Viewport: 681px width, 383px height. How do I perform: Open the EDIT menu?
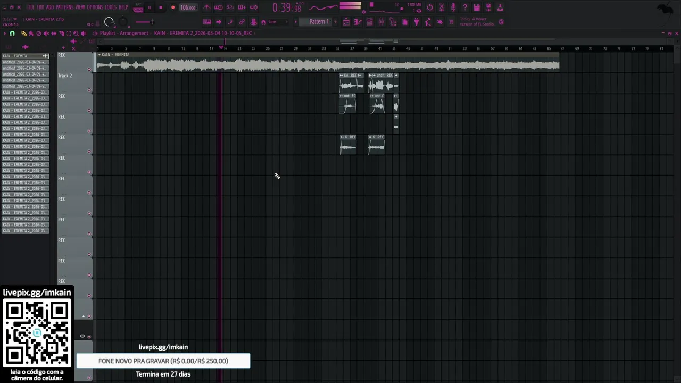coord(40,7)
